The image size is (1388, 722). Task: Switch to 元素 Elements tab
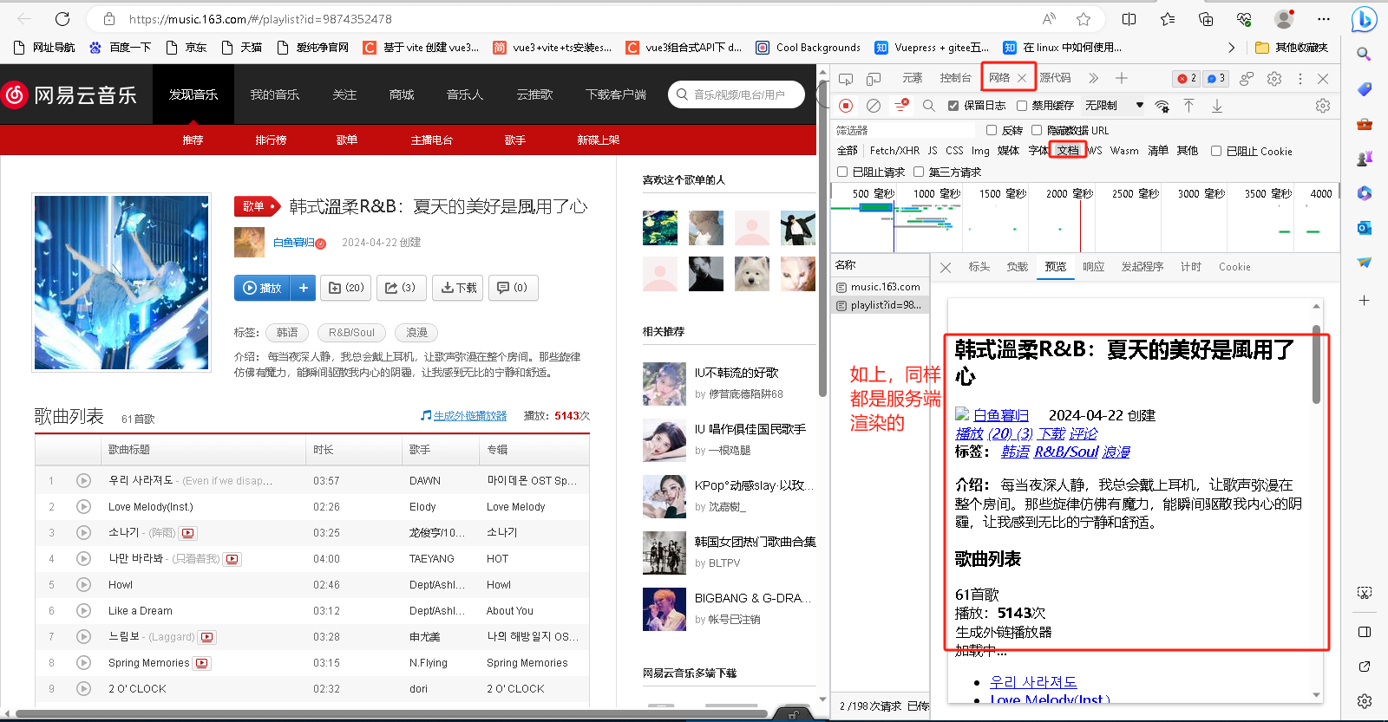coord(913,78)
